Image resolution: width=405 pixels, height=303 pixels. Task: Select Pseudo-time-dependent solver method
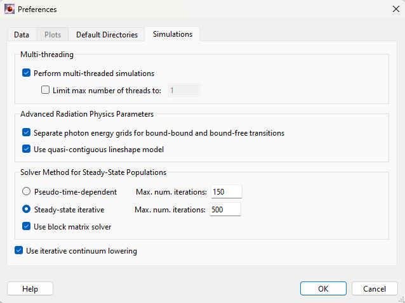26,191
